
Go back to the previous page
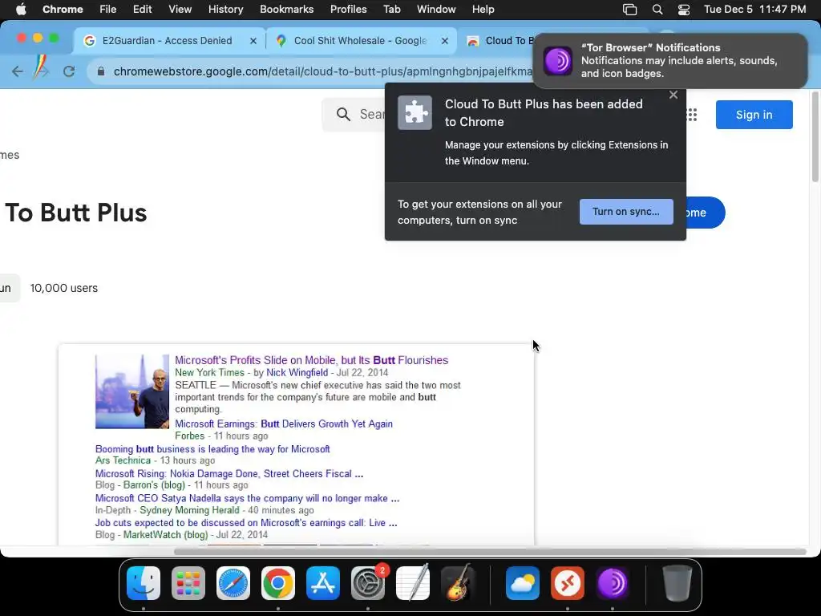pos(18,71)
